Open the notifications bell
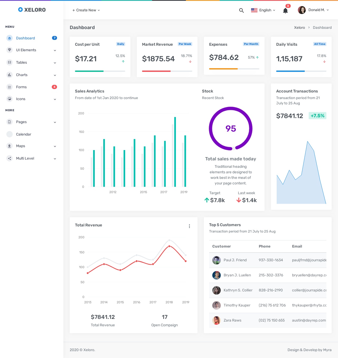This screenshot has width=338, height=358. [x=285, y=11]
